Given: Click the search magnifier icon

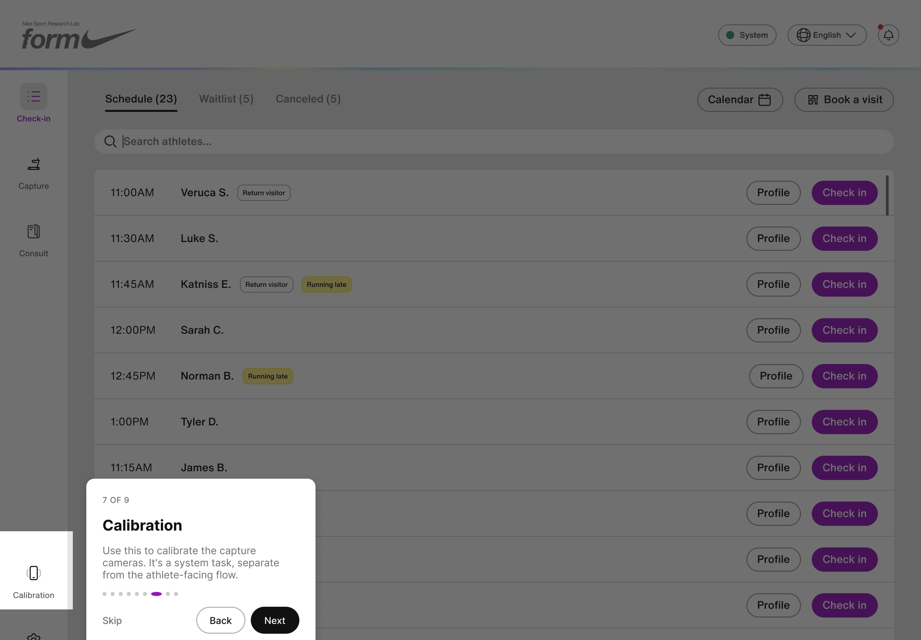Looking at the screenshot, I should pyautogui.click(x=110, y=142).
